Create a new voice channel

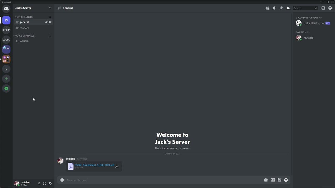click(50, 36)
